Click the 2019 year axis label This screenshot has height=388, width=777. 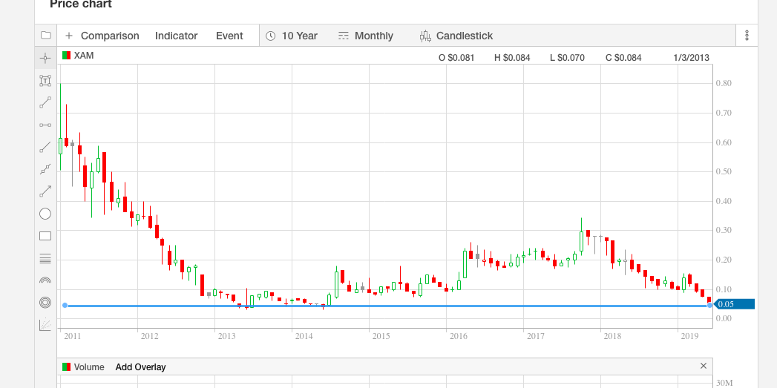click(689, 337)
